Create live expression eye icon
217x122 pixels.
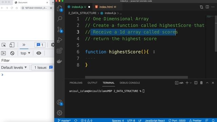point(39,53)
